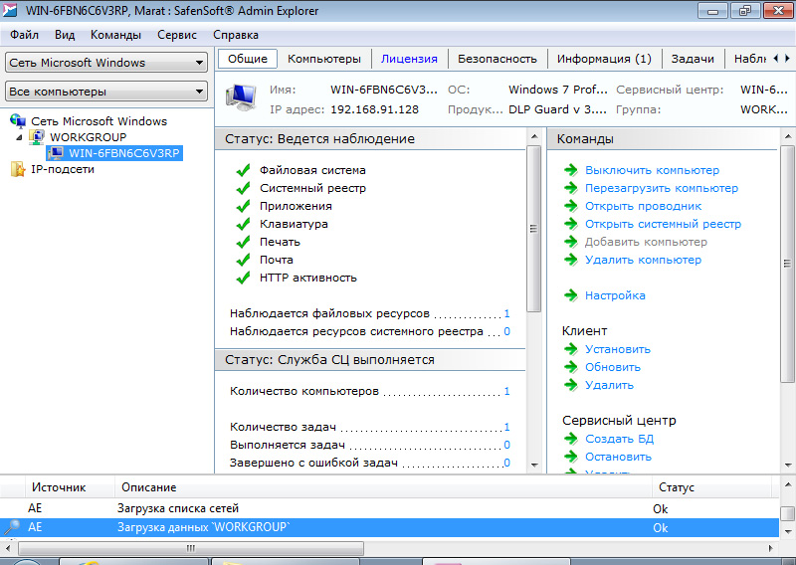
Task: Click the Перезагрузить компьютер link
Action: click(662, 188)
